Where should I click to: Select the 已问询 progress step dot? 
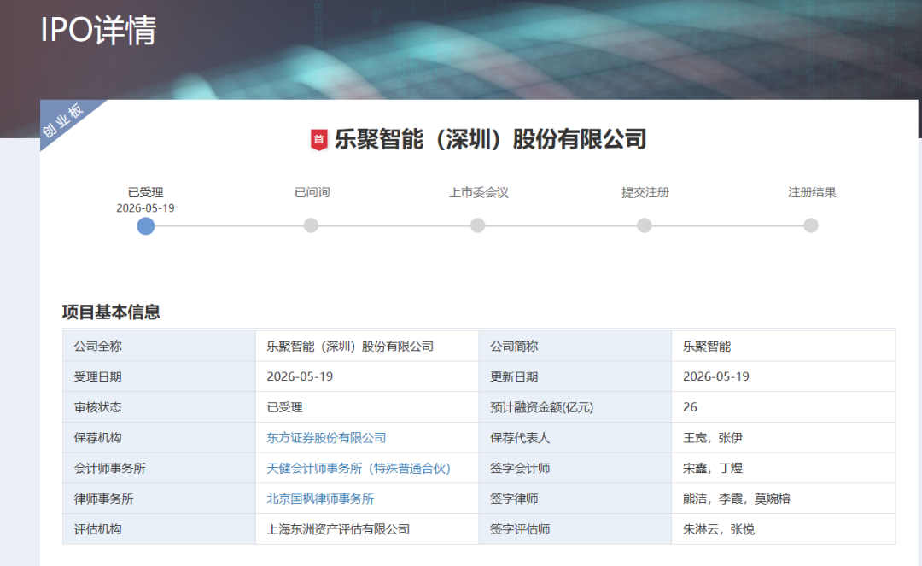(311, 225)
